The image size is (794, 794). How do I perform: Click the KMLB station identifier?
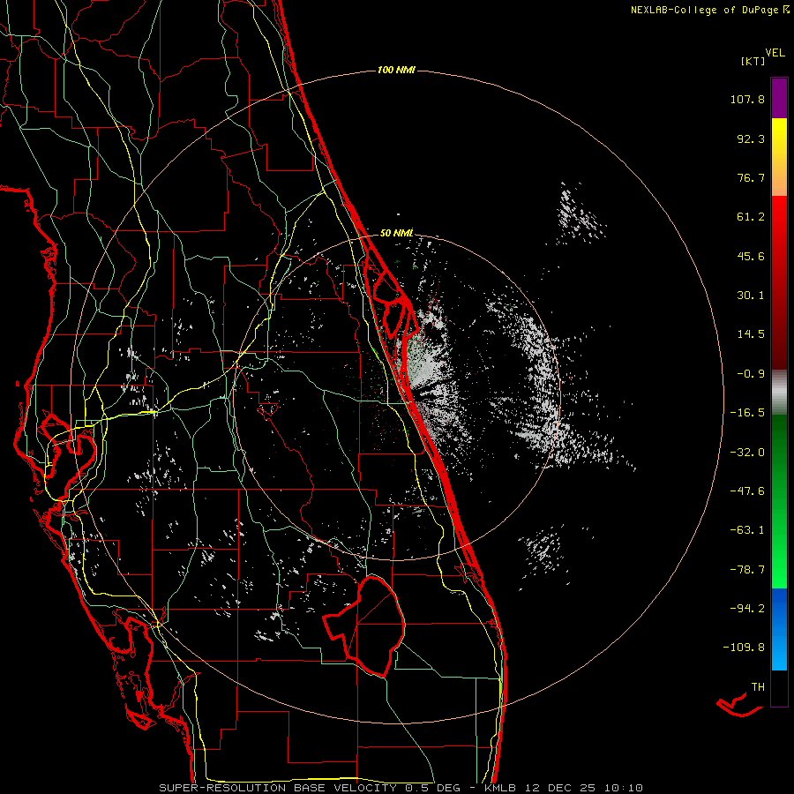pos(499,788)
